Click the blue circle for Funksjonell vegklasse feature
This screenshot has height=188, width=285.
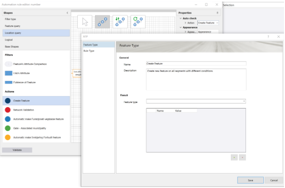[8, 119]
